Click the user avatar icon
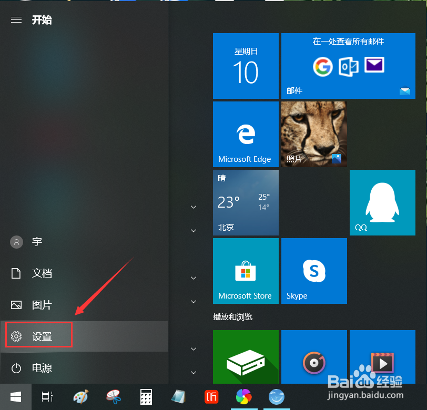This screenshot has width=427, height=410. click(x=16, y=242)
